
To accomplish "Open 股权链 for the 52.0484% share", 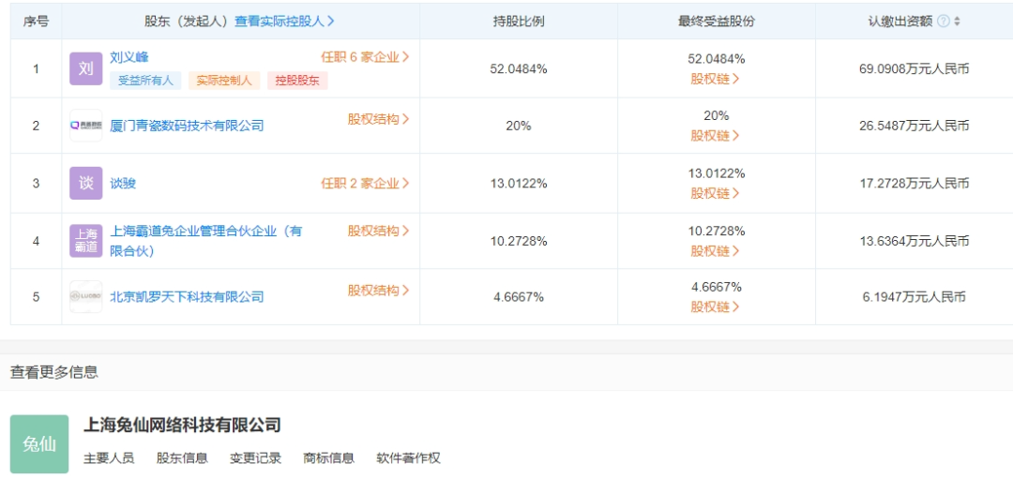I will click(x=715, y=79).
